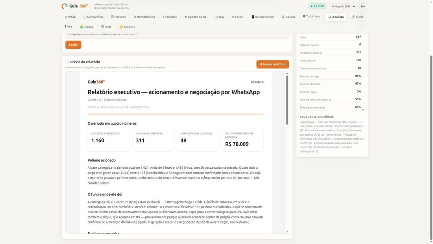Open the Agente de IA tab
This screenshot has width=433, height=244.
[x=195, y=17]
